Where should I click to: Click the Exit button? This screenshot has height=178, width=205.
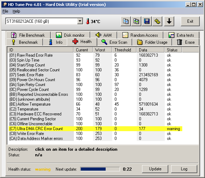pos(190,21)
